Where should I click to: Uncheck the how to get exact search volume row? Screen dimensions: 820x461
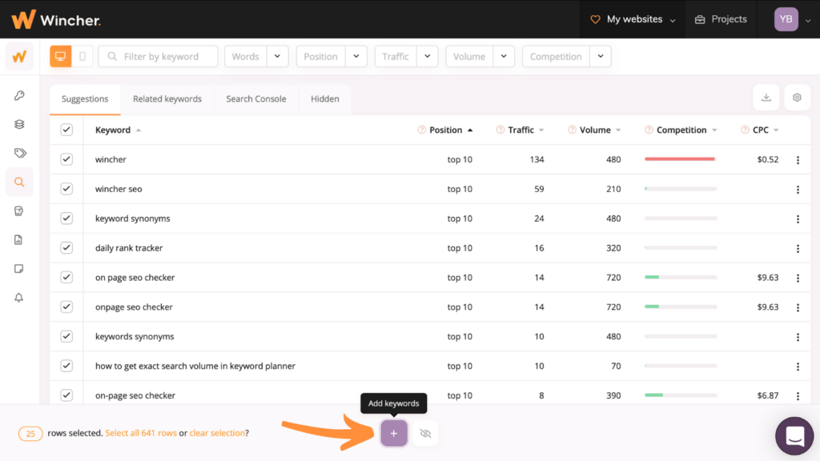(66, 366)
